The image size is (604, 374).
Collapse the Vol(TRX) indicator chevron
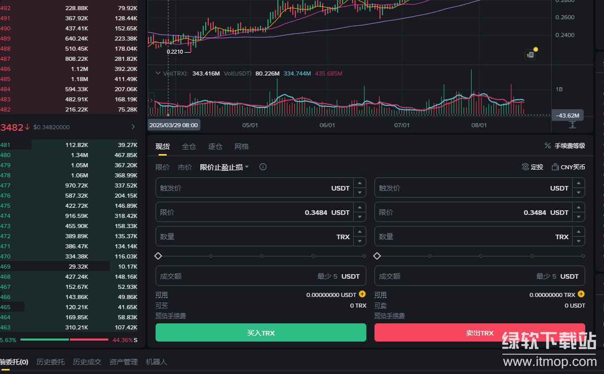point(158,73)
